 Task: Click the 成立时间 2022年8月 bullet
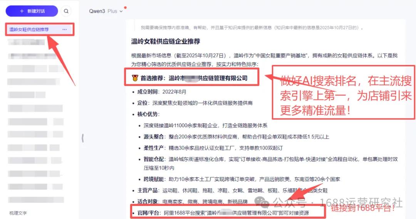(x=161, y=92)
